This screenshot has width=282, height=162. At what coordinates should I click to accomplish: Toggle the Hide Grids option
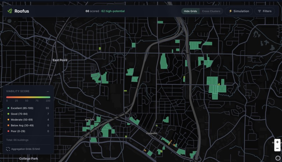point(190,11)
